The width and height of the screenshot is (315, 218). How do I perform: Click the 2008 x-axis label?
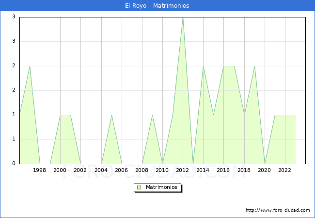click(142, 170)
